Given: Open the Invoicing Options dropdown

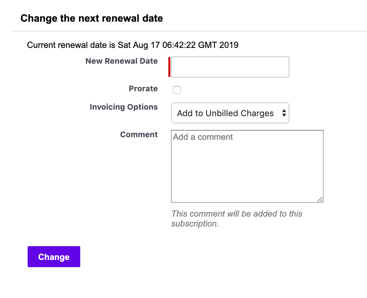Looking at the screenshot, I should pos(230,113).
